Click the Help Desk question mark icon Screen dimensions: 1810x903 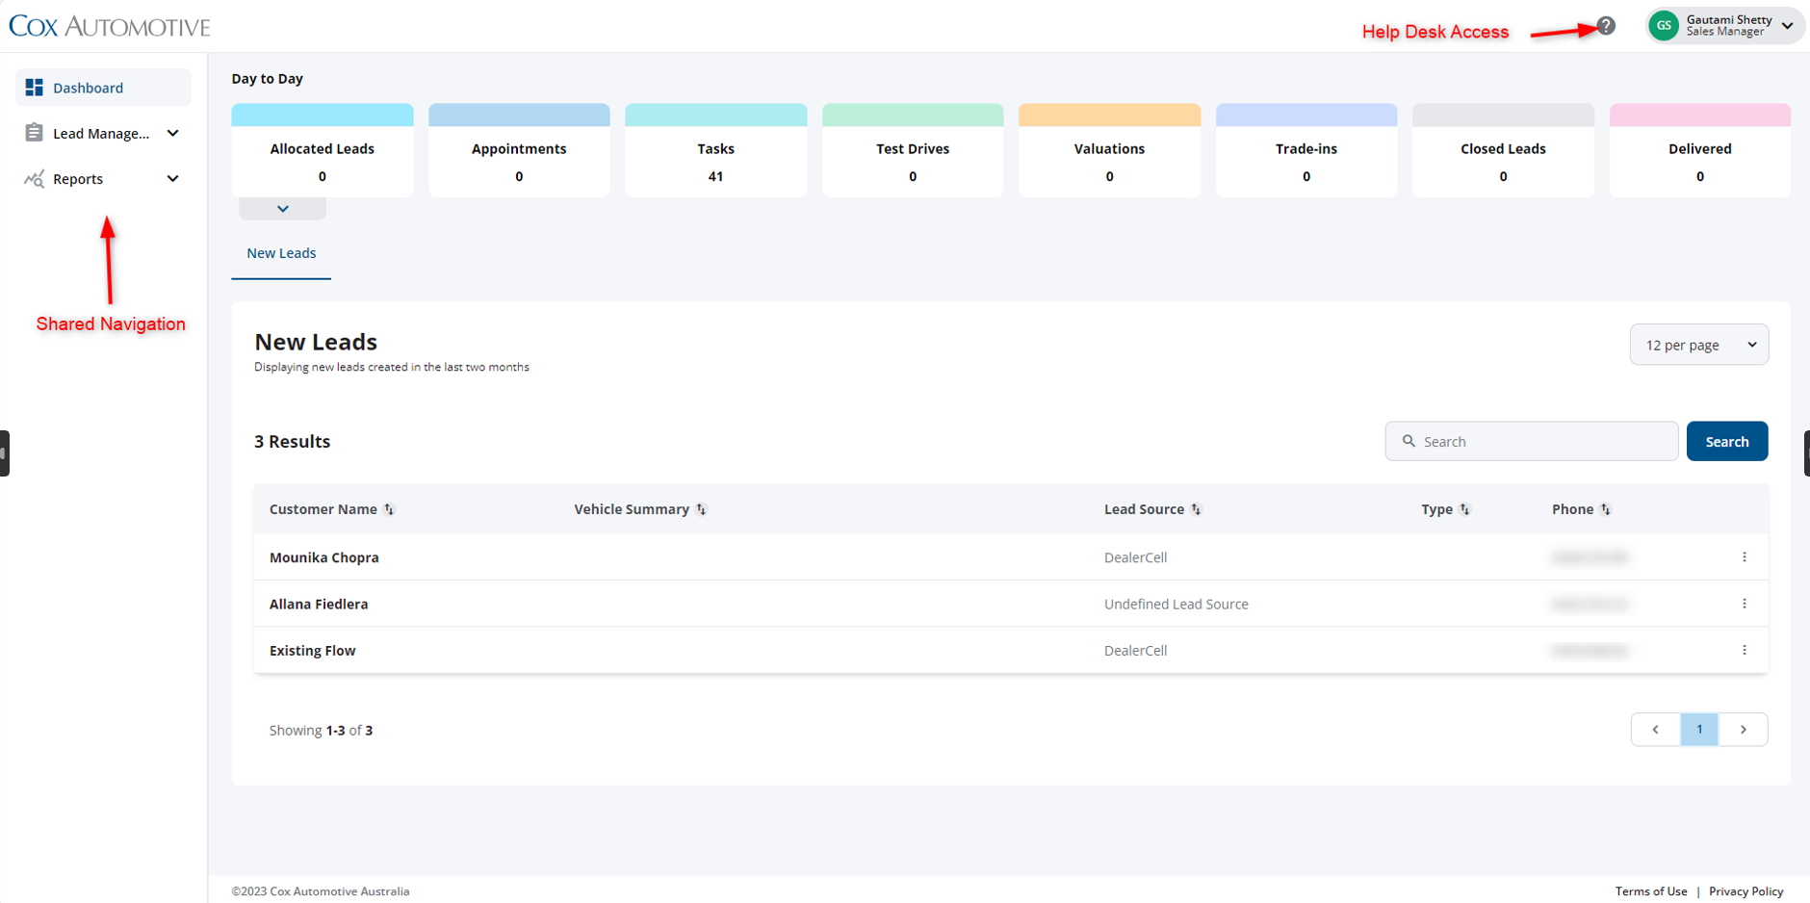pyautogui.click(x=1606, y=26)
